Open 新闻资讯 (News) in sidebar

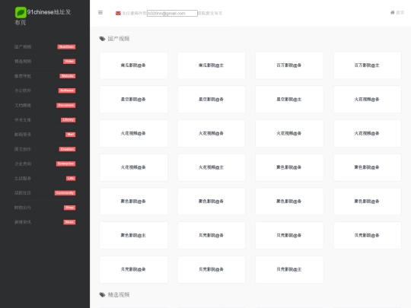point(45,222)
